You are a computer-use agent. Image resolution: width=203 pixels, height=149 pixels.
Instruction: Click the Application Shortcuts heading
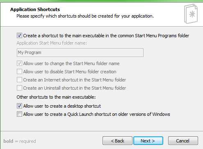pos(35,9)
